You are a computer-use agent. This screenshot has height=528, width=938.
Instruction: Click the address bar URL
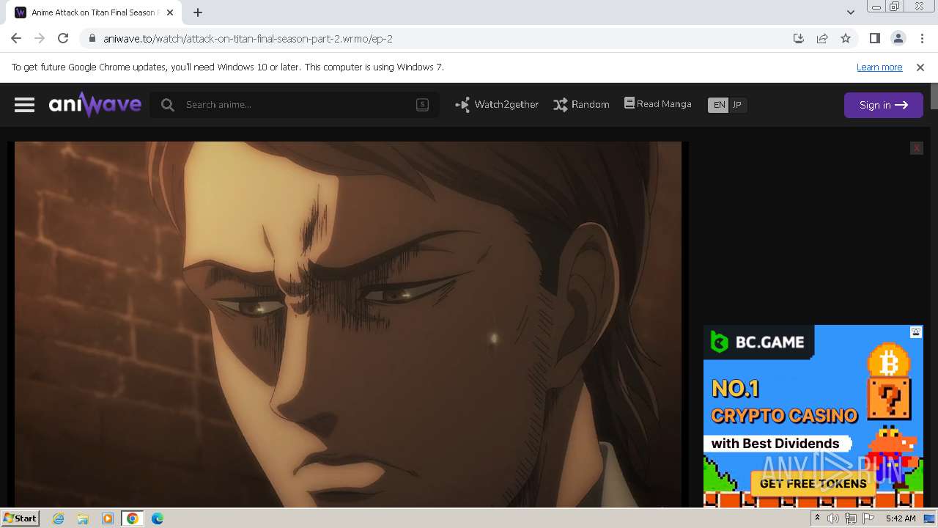coord(248,39)
